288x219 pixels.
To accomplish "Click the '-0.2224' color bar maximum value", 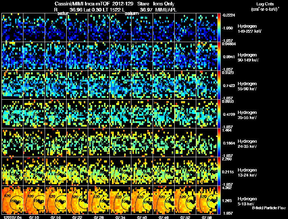I will click(228, 15).
